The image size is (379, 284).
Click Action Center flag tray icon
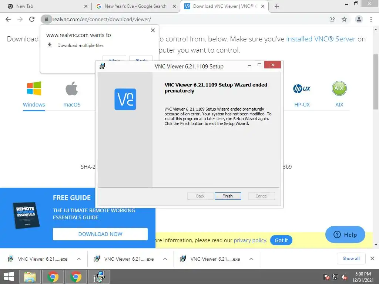coord(326,277)
